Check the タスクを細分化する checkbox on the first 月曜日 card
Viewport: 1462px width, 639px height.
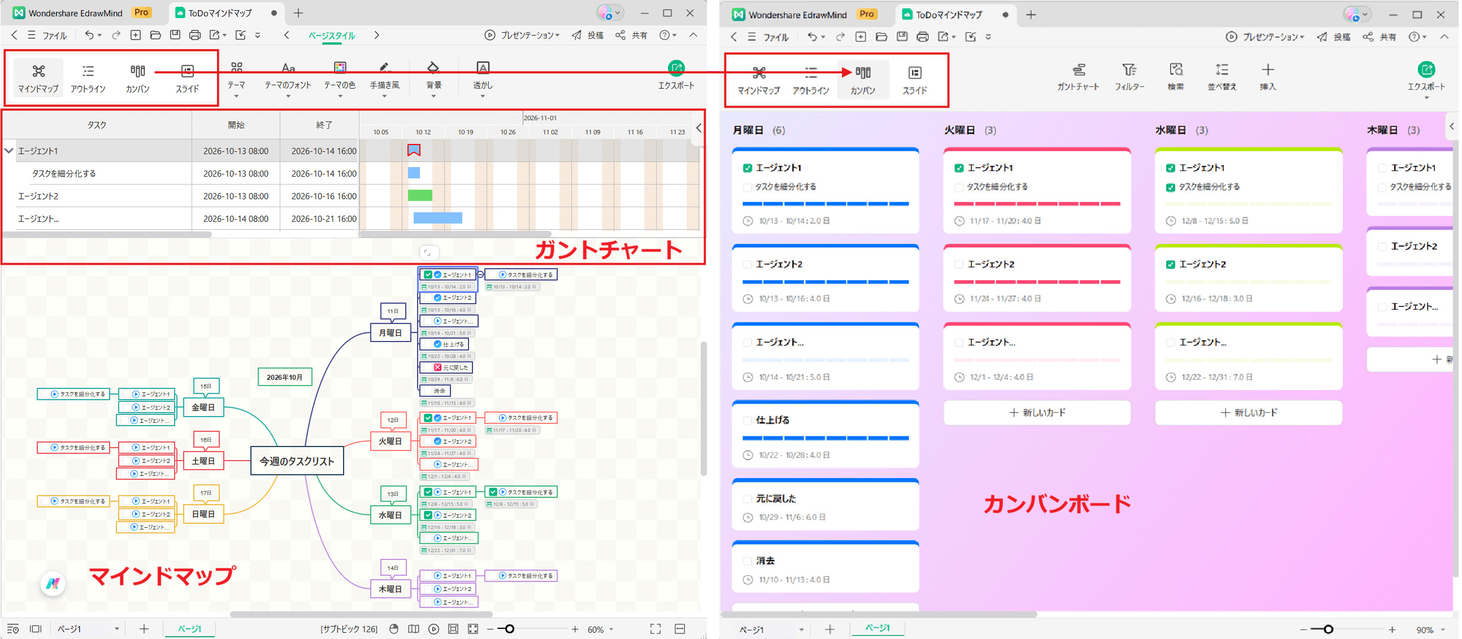748,186
